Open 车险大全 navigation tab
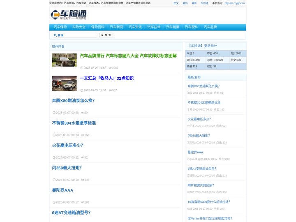The image size is (296, 222). [x=79, y=27]
